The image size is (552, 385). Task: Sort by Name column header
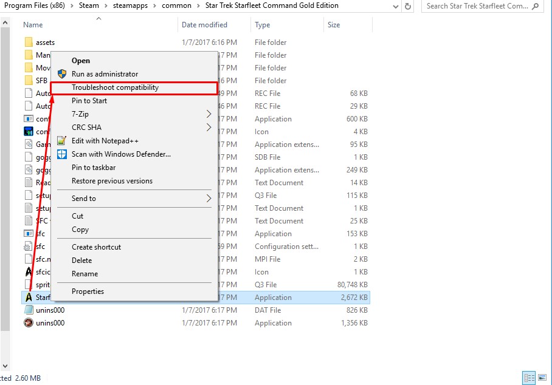click(33, 25)
